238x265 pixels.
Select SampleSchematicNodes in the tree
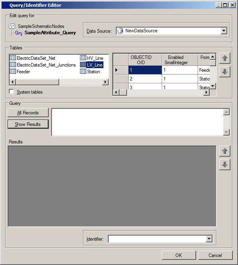(x=41, y=26)
